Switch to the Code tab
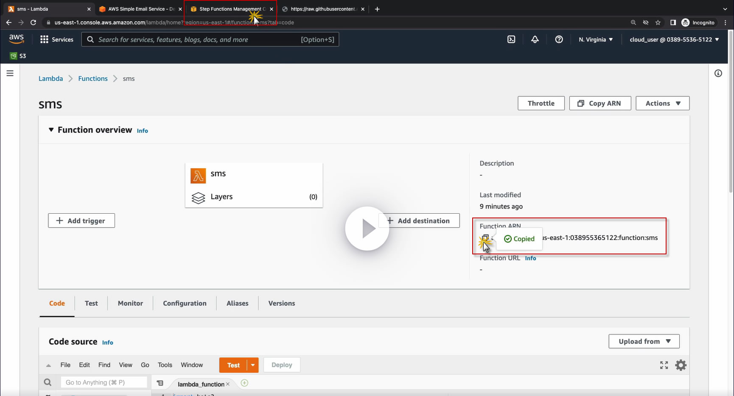The height and width of the screenshot is (396, 734). [x=57, y=303]
